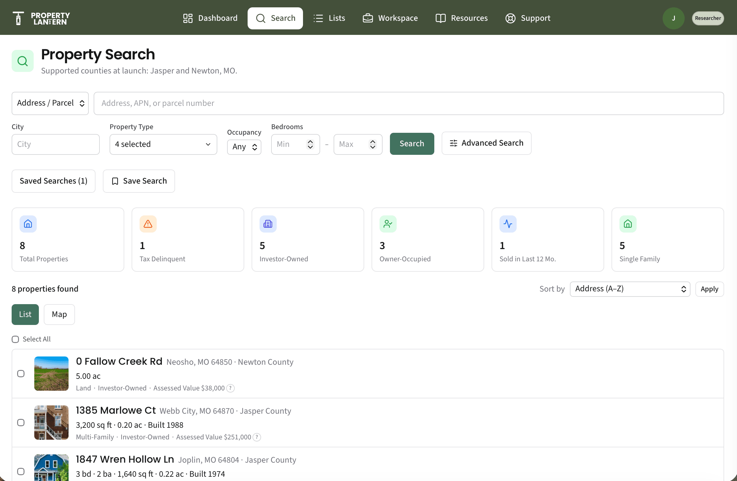Check the box for 0 Fallow Creek Rd
737x481 pixels.
coord(21,374)
